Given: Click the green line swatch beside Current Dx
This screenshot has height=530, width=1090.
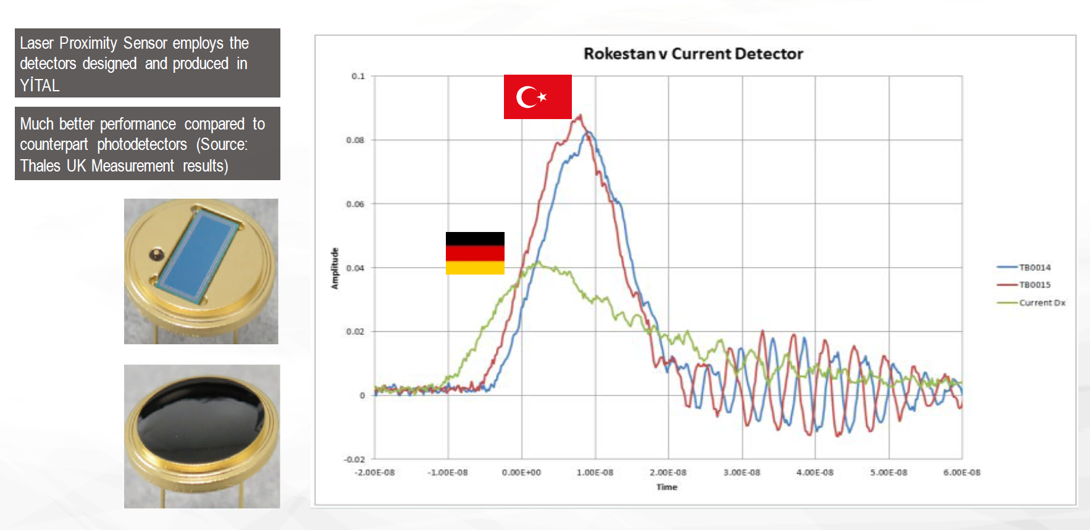Looking at the screenshot, I should click(1007, 303).
